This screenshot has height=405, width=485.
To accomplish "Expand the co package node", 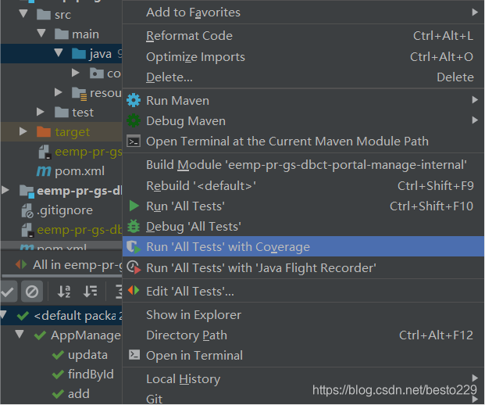I will click(75, 73).
